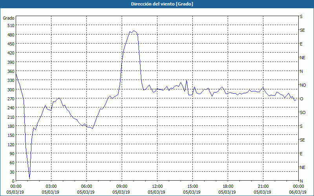The image size is (314, 196).
Task: Select the 120 degree axis label
Action: 11,144
